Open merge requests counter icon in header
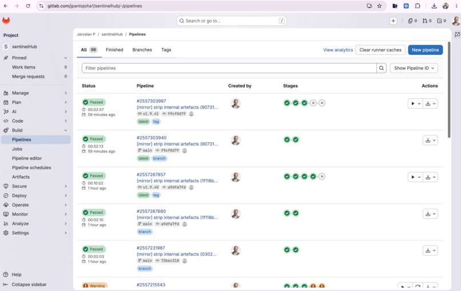Image resolution: width=461 pixels, height=291 pixels. [427, 21]
